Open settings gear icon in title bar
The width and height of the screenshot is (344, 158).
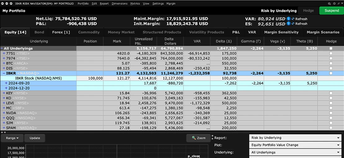coord(334,3)
